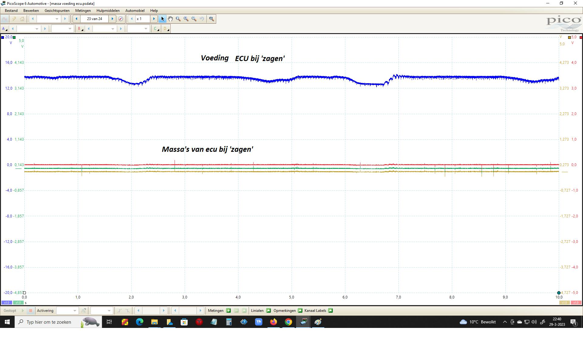
Task: Select the window zoom magnifier tool
Action: coord(178,19)
